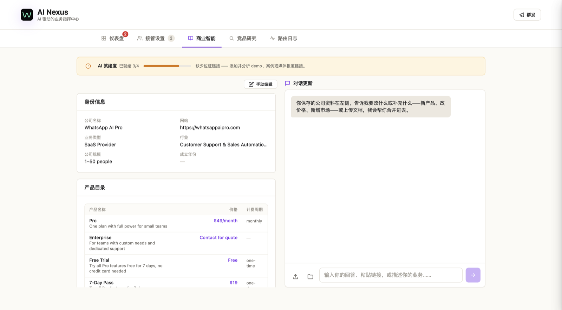
Task: Click the red notification badge on 仪表盘
Action: tap(125, 34)
